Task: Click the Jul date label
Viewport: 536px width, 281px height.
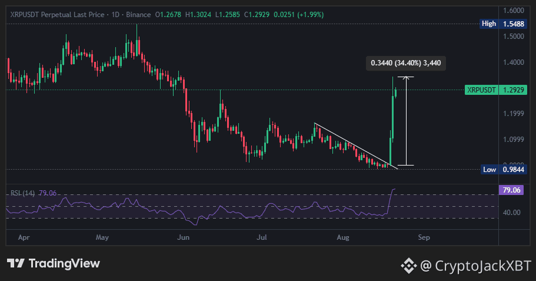Action: coord(261,237)
